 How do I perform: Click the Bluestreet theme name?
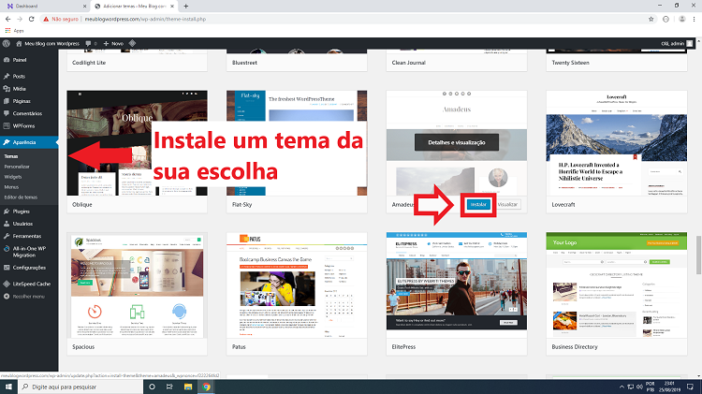click(x=245, y=63)
